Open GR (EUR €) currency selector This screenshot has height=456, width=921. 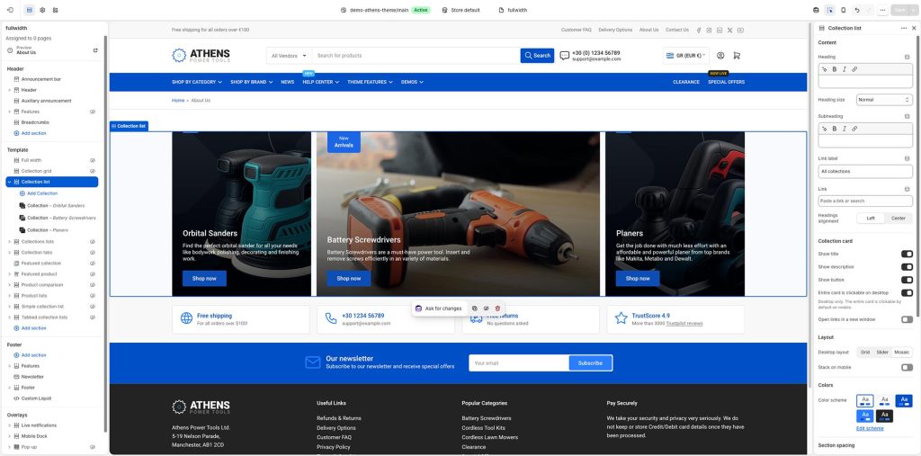[685, 56]
